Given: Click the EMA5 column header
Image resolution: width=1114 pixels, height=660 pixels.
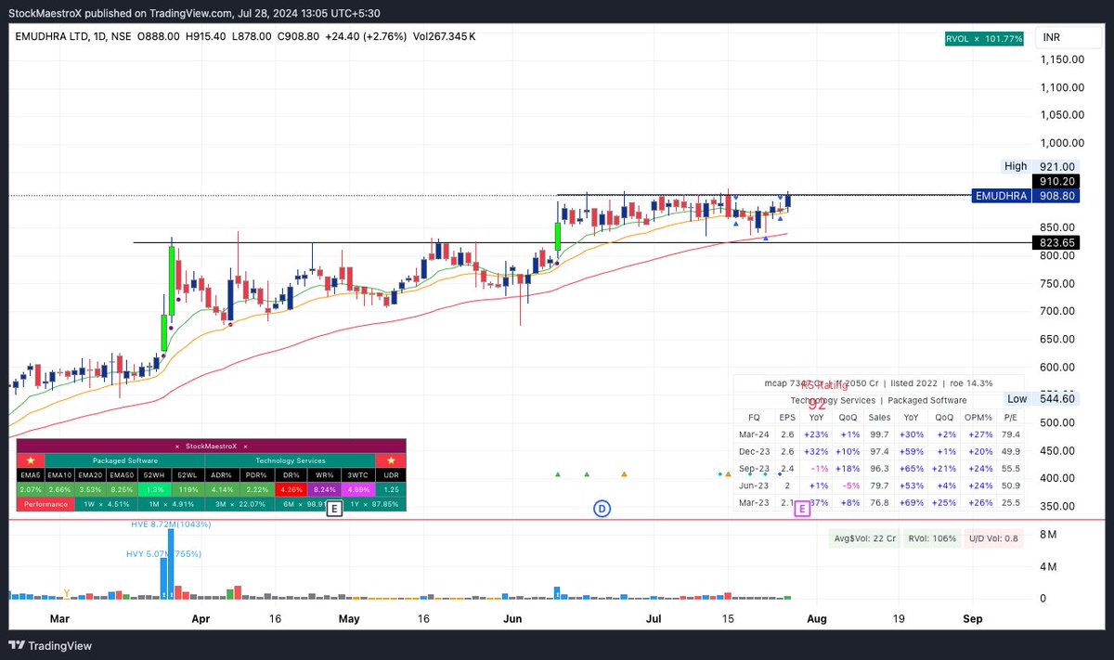Looking at the screenshot, I should [31, 475].
